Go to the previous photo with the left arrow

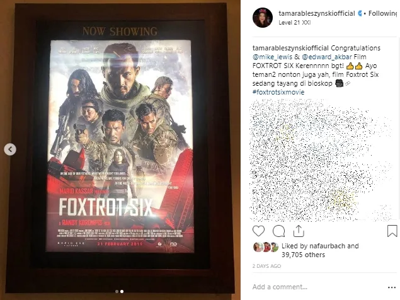tap(10, 149)
